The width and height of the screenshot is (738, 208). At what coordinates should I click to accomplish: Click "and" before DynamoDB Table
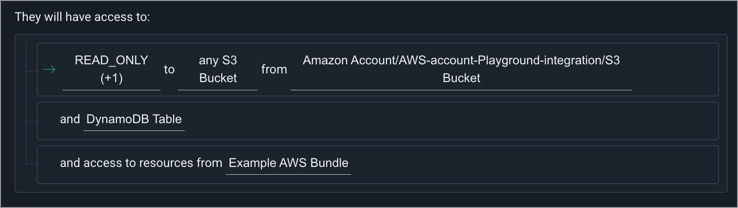[70, 120]
